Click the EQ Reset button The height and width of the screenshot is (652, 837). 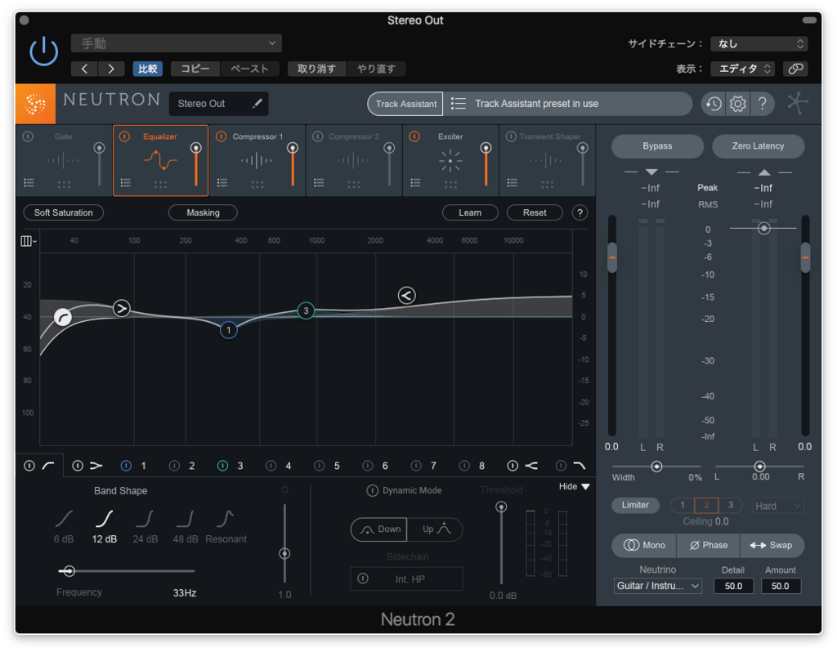535,213
